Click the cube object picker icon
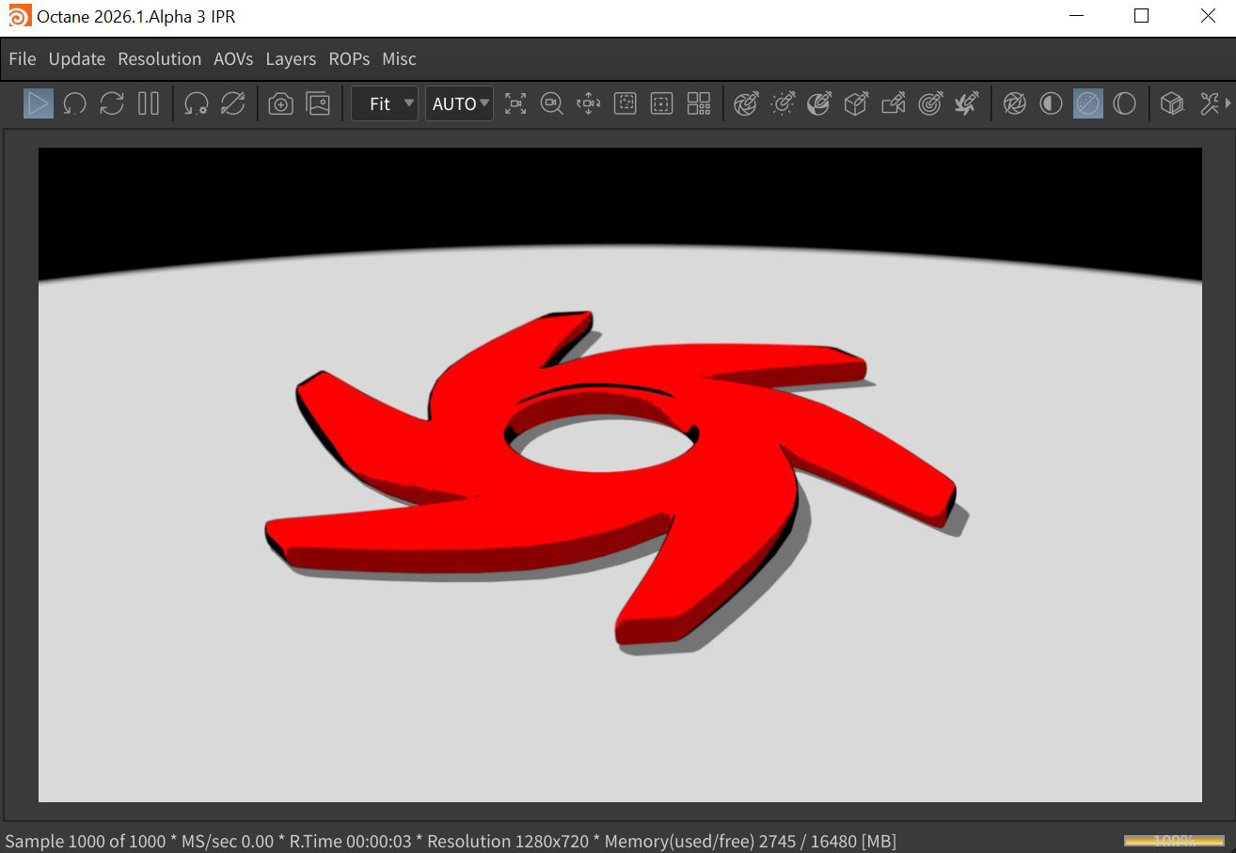This screenshot has width=1236, height=853. 856,103
